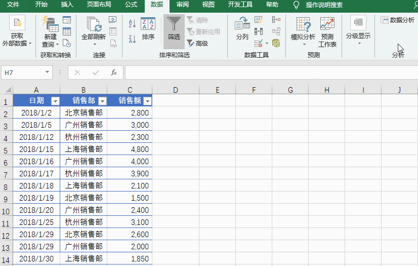
Task: Click the Manage Data Model icon
Action: tap(276, 43)
